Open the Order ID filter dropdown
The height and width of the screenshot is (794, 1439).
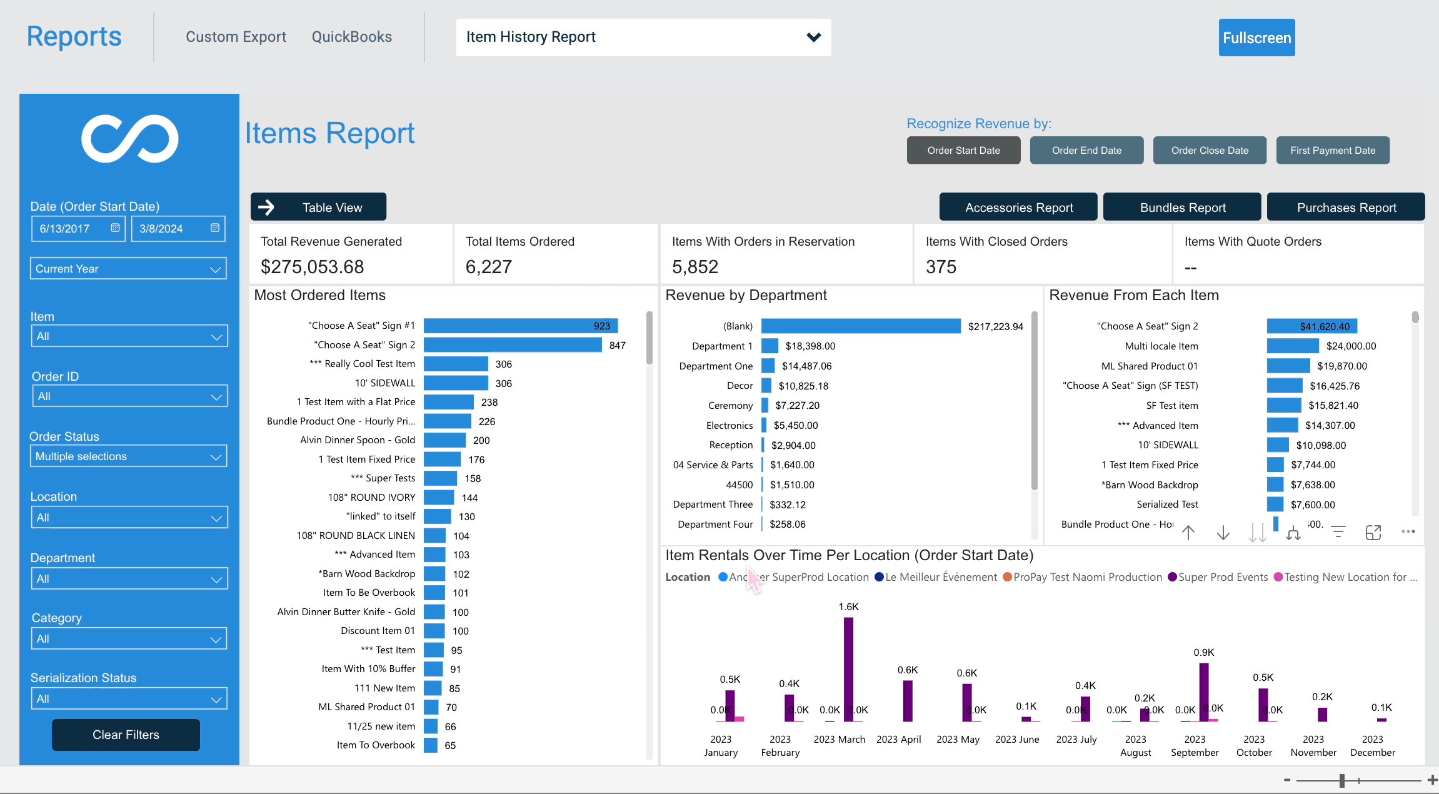pos(130,396)
